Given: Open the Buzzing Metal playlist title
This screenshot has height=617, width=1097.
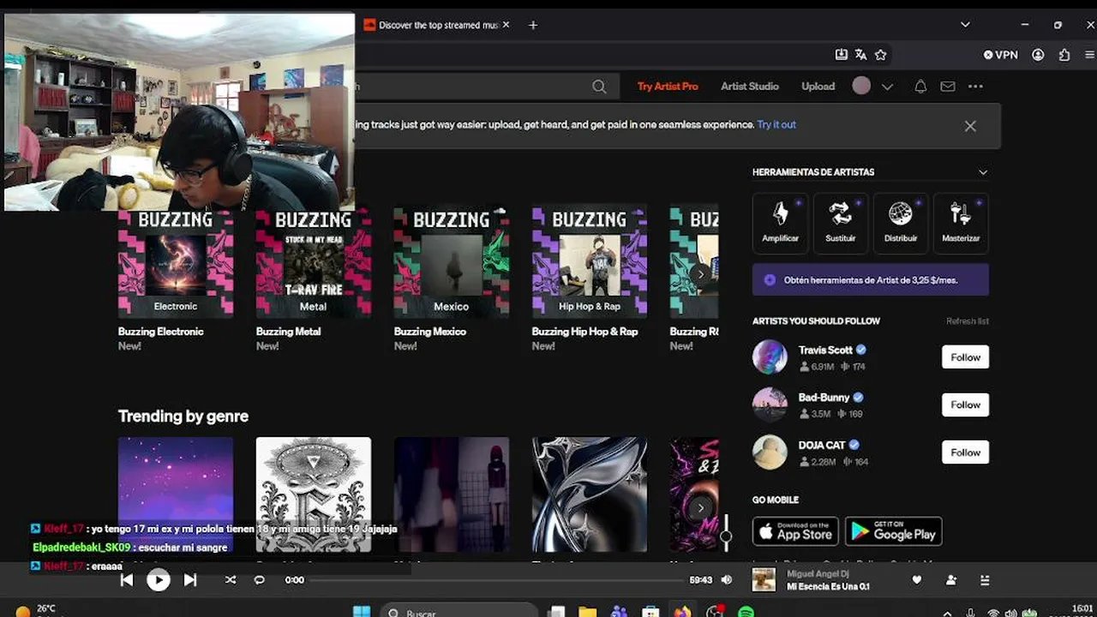Looking at the screenshot, I should pos(288,332).
